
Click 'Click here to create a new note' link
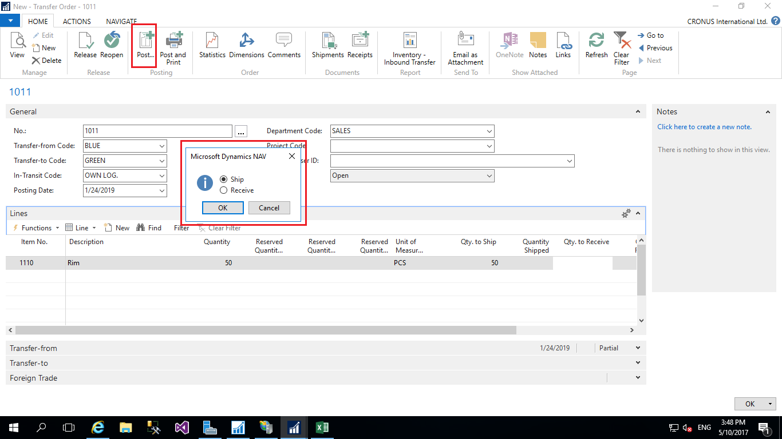704,127
